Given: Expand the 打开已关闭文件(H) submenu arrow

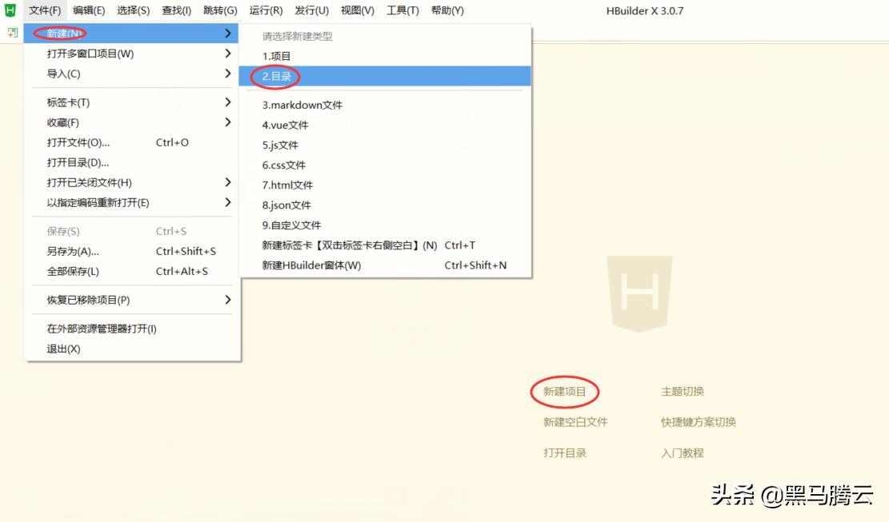Looking at the screenshot, I should click(x=228, y=182).
